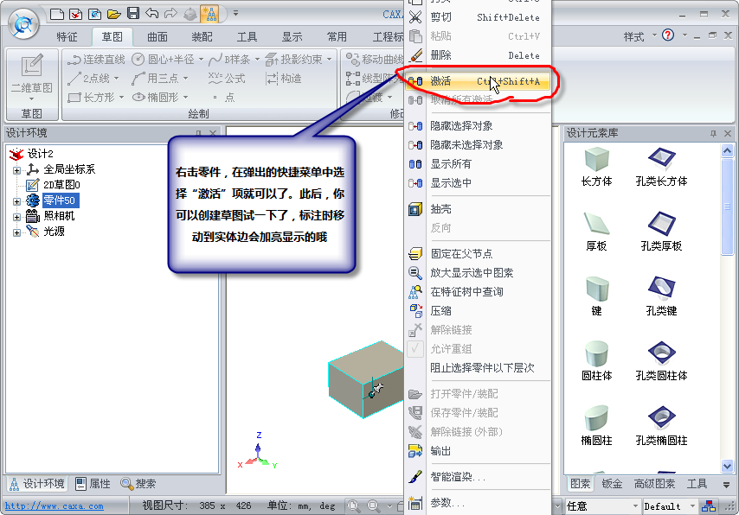Screen dimensions: 739x515
Task: Choose 压缩 from the context menu
Action: pyautogui.click(x=478, y=311)
